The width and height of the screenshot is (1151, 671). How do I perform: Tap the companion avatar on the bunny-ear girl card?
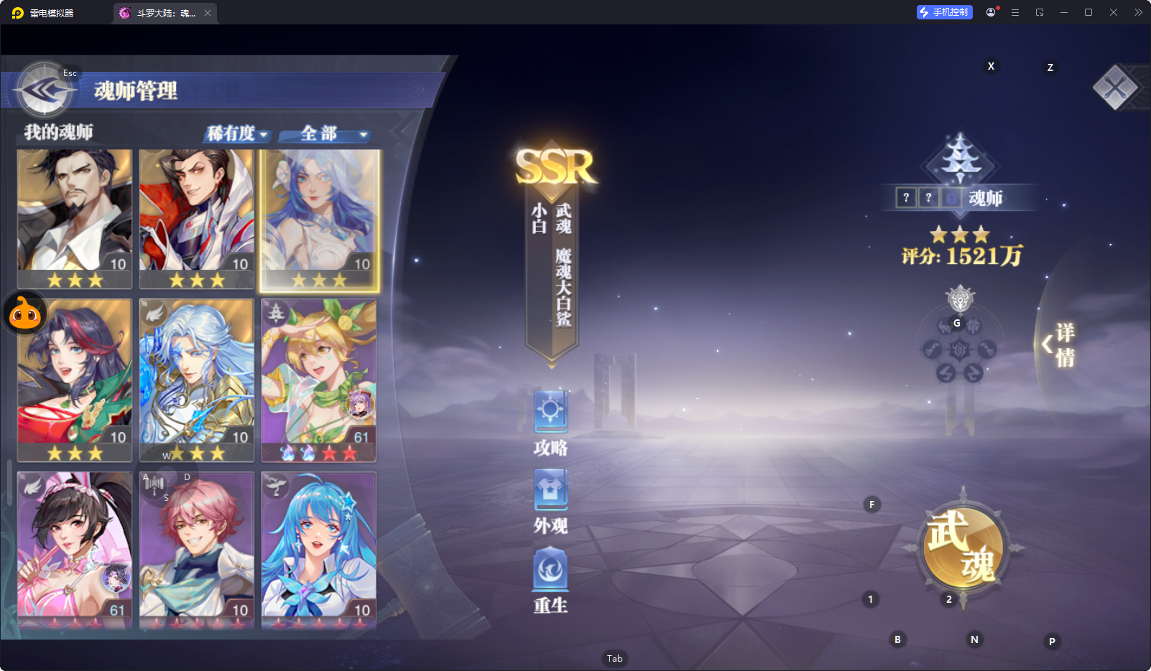(116, 577)
